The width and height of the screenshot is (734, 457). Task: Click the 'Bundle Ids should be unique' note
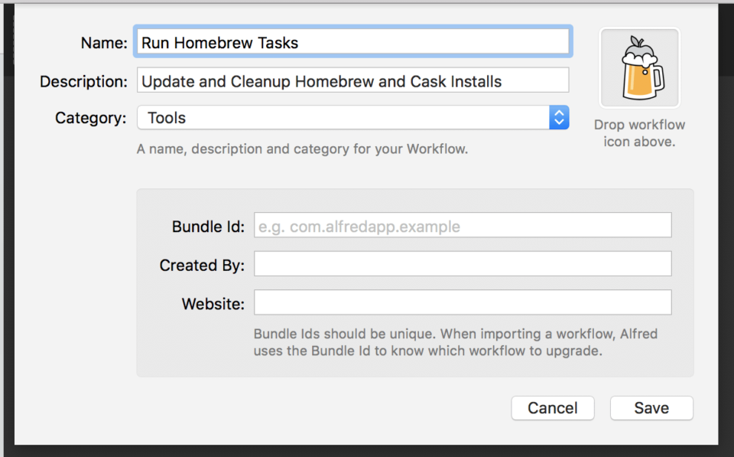456,342
